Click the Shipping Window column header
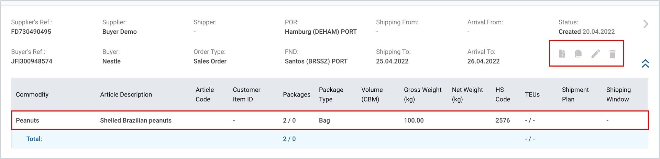Viewport: 660px width, 159px height. 618,94
